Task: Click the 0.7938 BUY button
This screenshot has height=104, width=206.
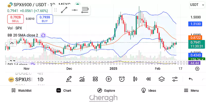Action: click(x=45, y=19)
